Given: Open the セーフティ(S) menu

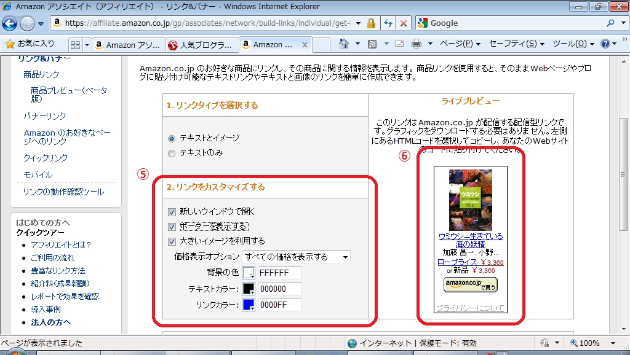Looking at the screenshot, I should (516, 44).
